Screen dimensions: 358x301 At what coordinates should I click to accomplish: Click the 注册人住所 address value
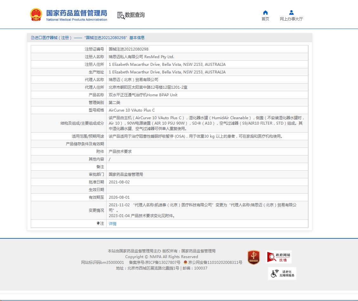pos(167,64)
